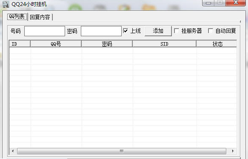
Task: Click the 状态 column header
Action: point(217,44)
